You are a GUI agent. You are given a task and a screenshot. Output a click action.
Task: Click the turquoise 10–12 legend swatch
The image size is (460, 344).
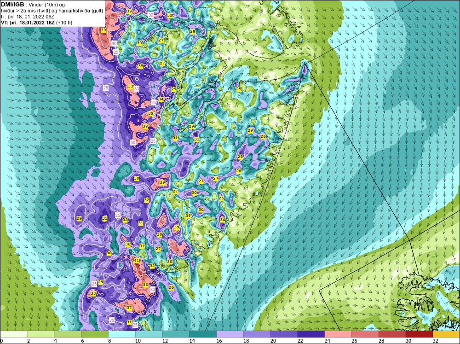[x=149, y=334]
